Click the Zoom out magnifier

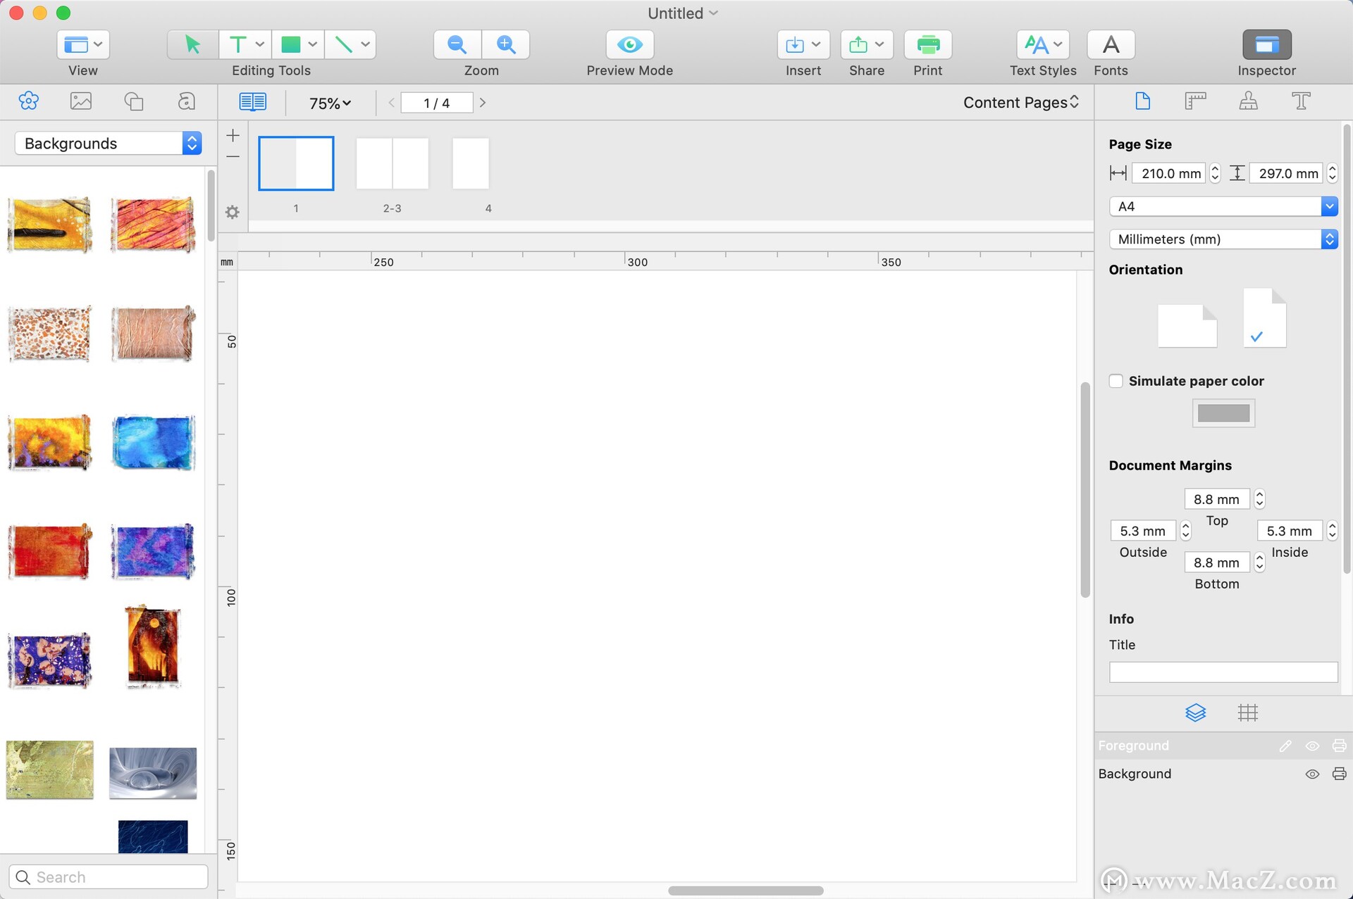tap(457, 44)
